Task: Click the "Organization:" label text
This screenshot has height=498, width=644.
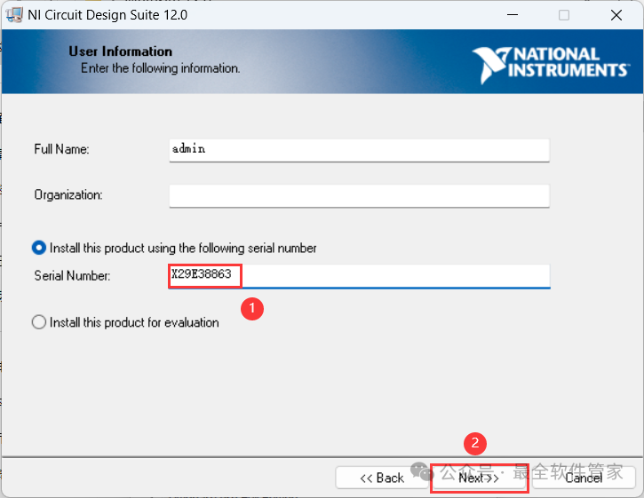Action: (x=68, y=194)
